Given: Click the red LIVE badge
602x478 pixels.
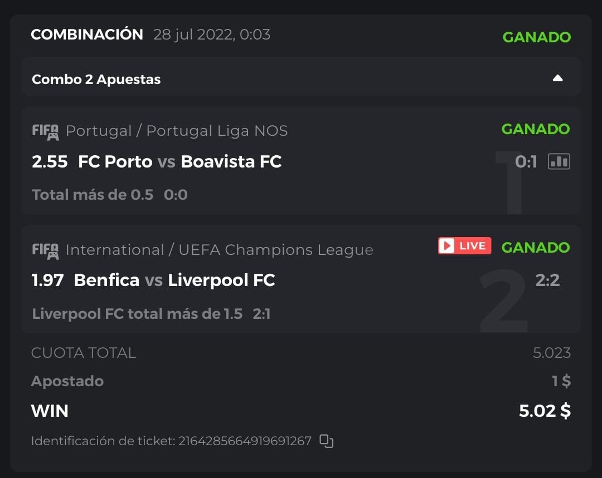Looking at the screenshot, I should coord(464,246).
